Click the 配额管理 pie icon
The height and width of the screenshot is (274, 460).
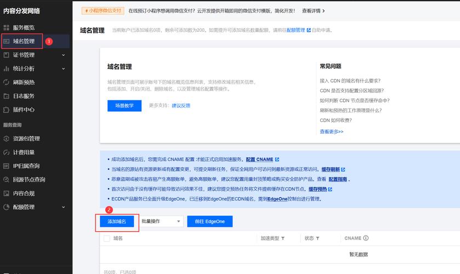click(x=6, y=207)
